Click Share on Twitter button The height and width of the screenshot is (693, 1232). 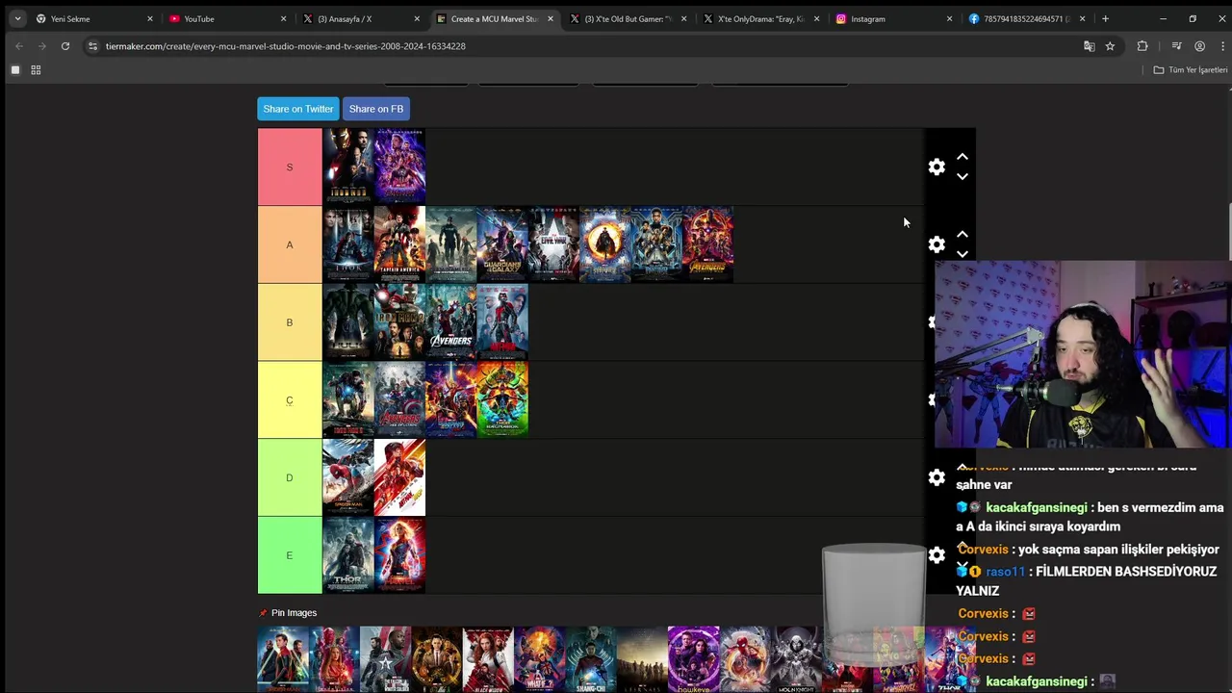coord(298,109)
